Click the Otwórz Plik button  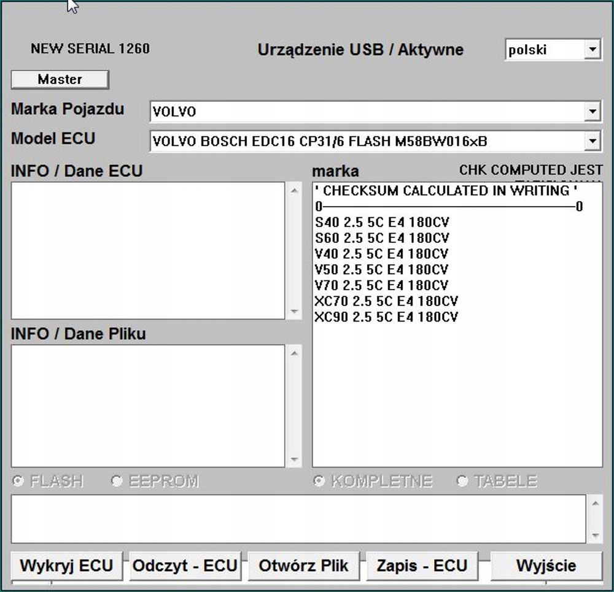(x=303, y=566)
